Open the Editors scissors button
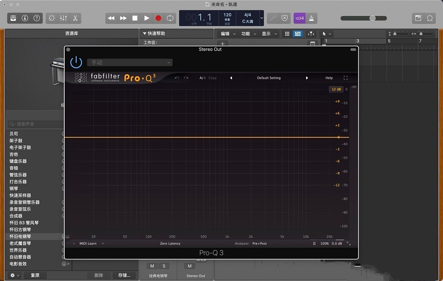Image resolution: width=443 pixels, height=281 pixels. (x=75, y=18)
